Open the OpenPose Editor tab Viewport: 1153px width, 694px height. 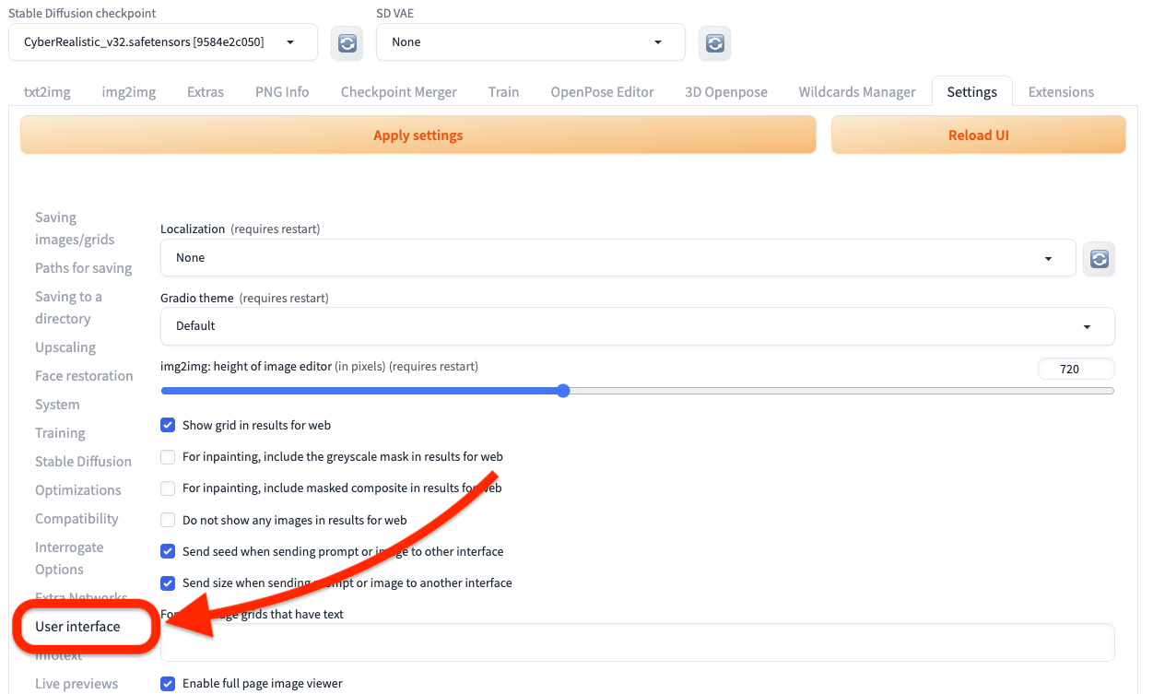[x=602, y=92]
